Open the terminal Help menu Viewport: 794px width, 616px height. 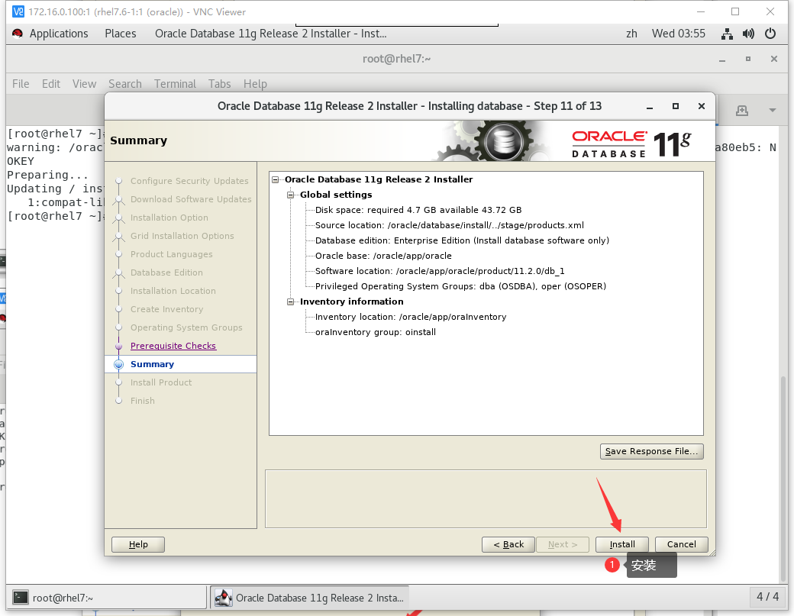255,83
